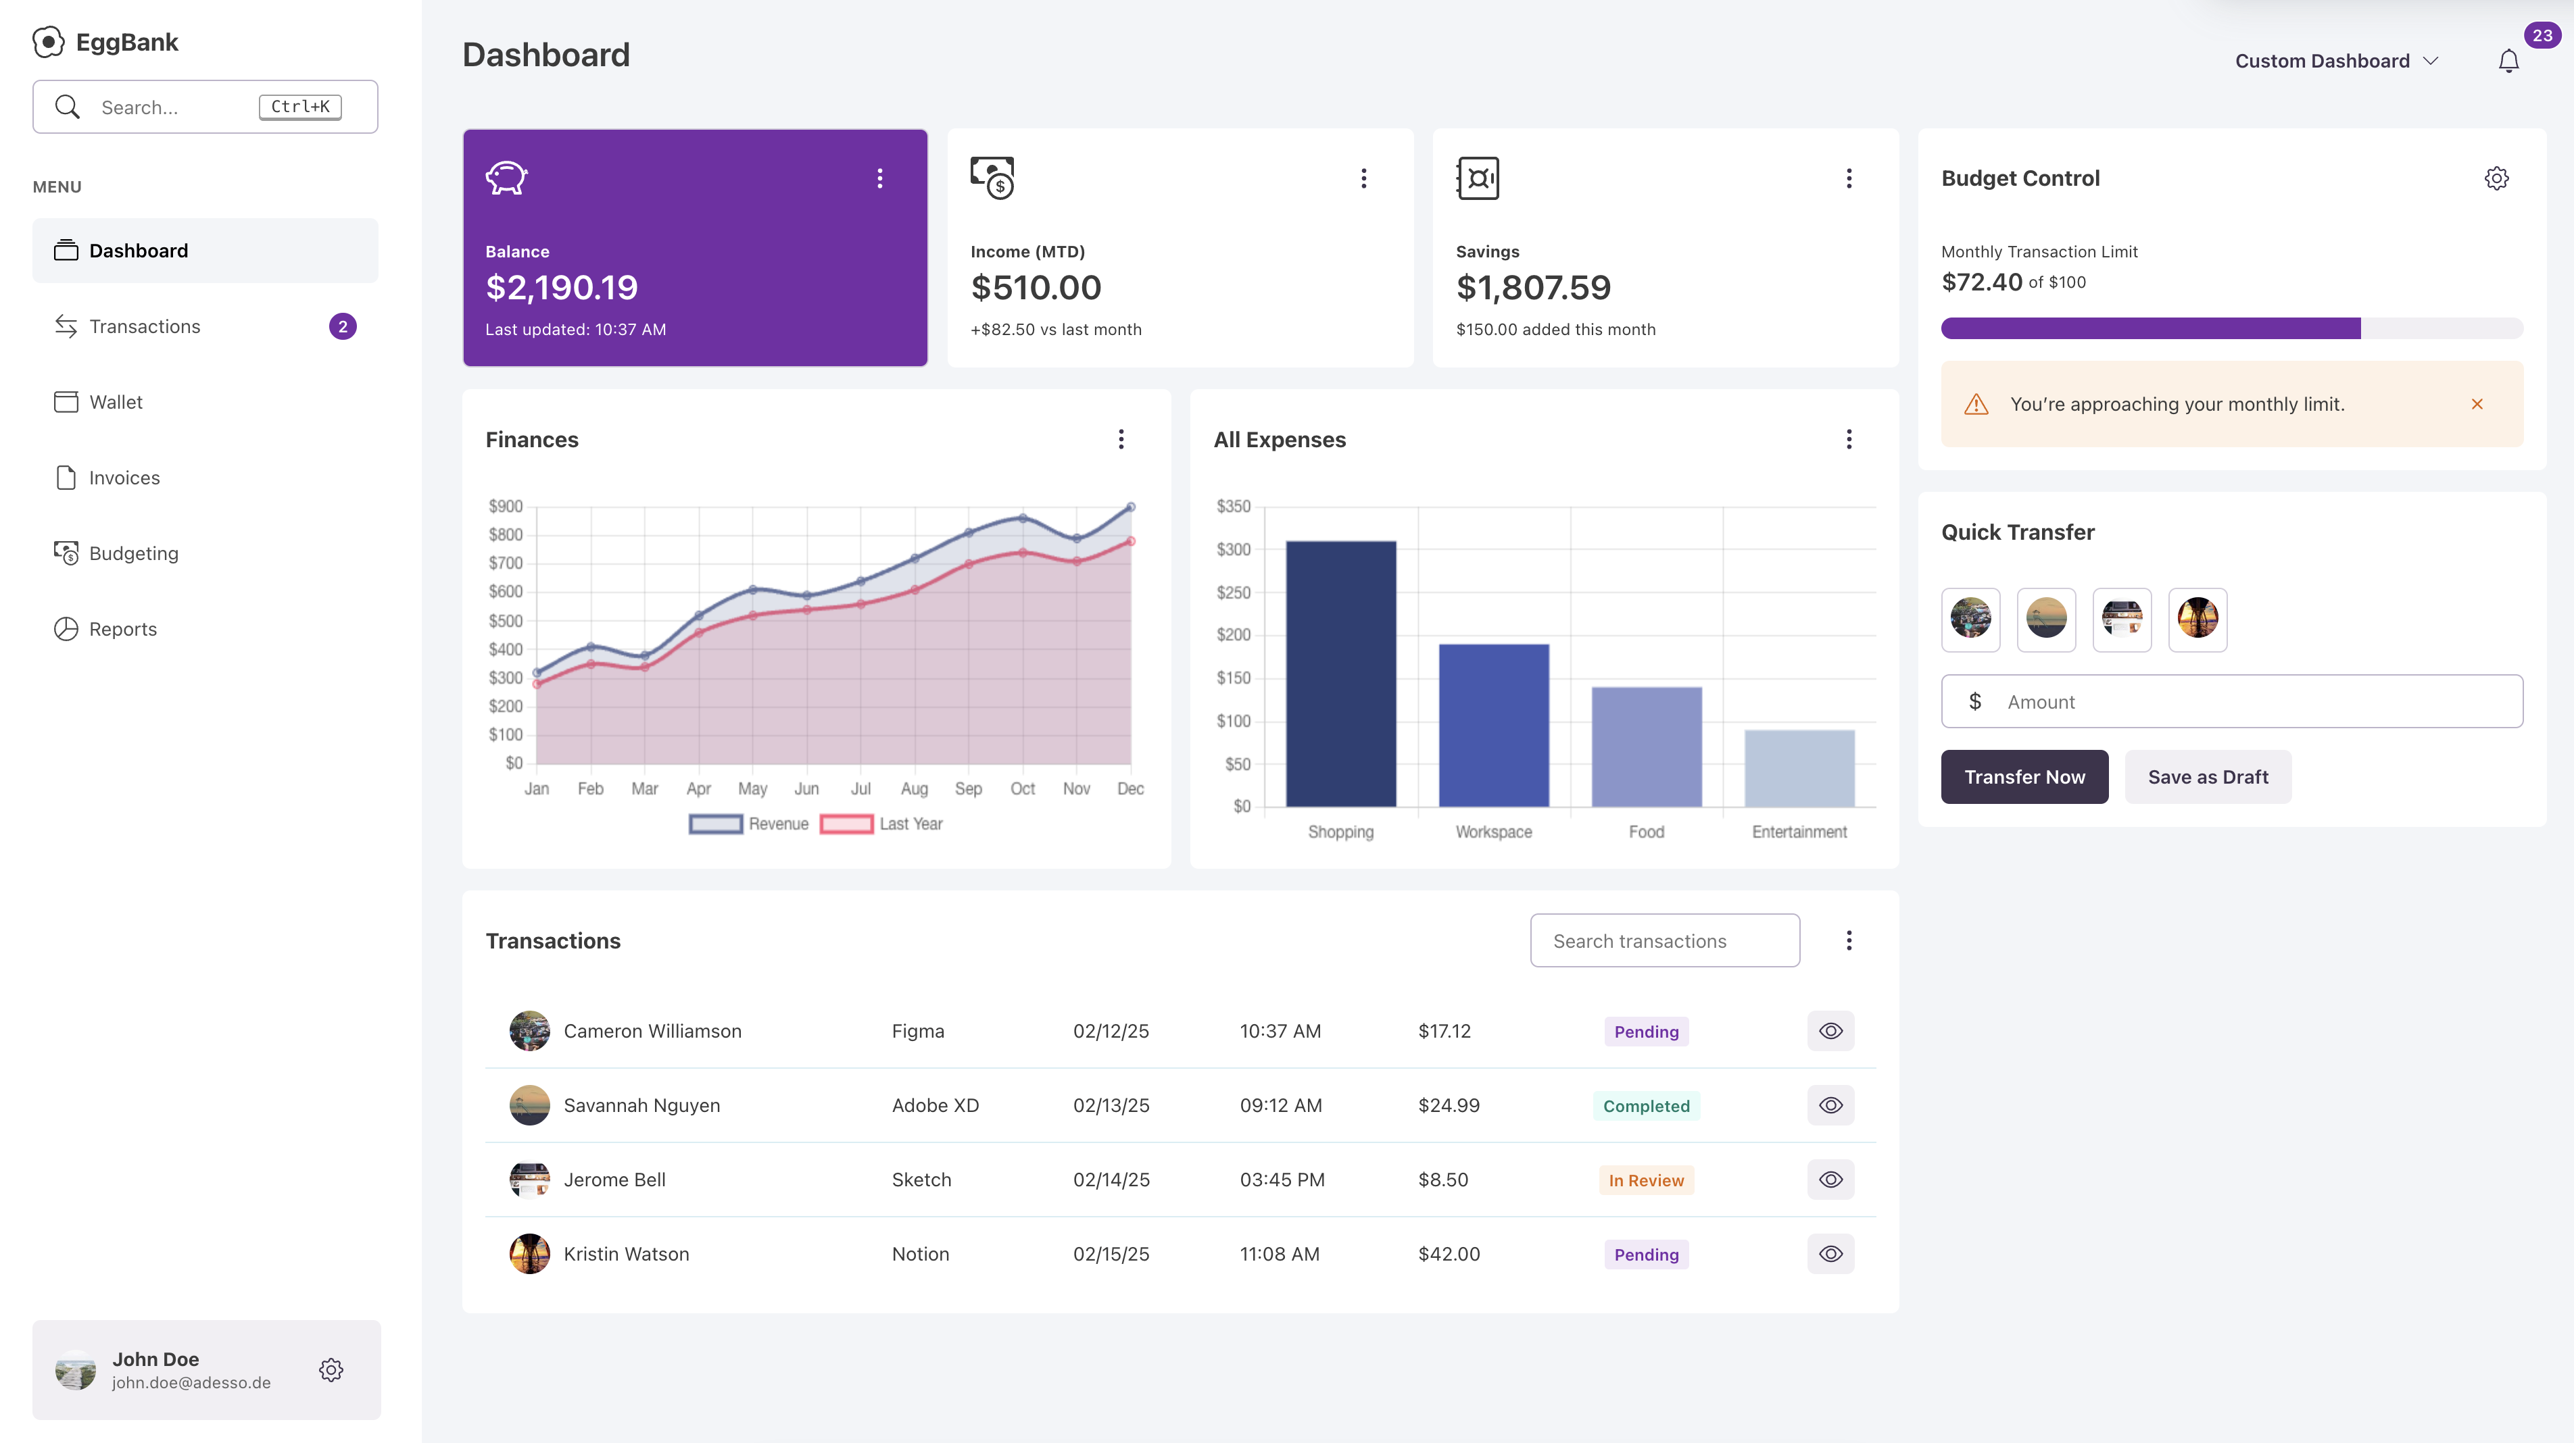Click eye icon for Jerome Bell row
Screen dimensions: 2574x1443
tap(1830, 1180)
